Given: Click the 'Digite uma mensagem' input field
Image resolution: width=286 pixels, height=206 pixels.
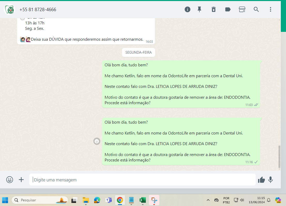Looking at the screenshot, I should [x=142, y=180].
